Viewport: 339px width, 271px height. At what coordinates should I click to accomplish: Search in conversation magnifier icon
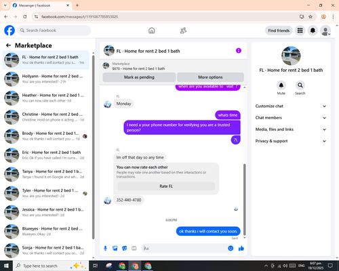point(300,85)
